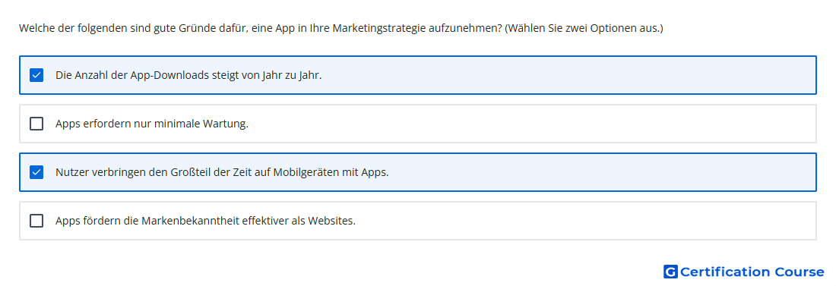
Task: Check the Markenbekanntheit checkbox
Action: (x=36, y=221)
